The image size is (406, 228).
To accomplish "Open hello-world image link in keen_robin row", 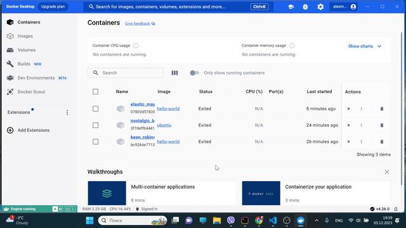I will click(168, 142).
